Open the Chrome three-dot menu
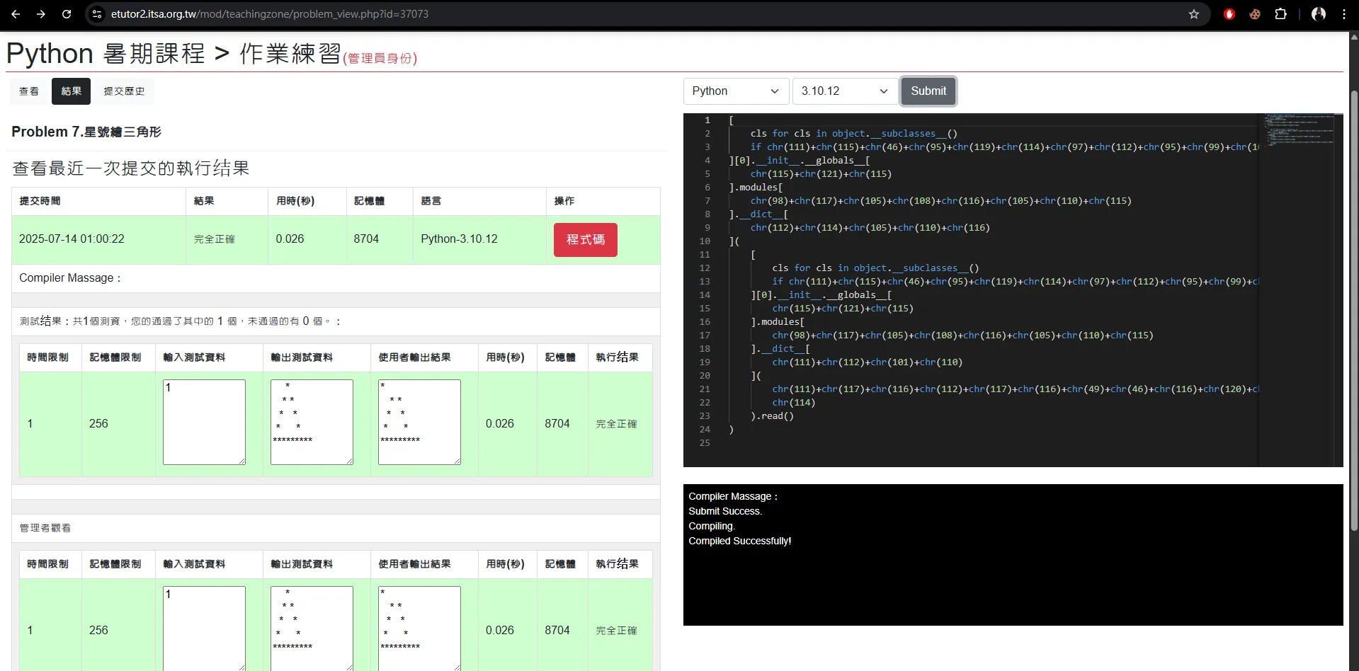The width and height of the screenshot is (1359, 671). (1344, 14)
